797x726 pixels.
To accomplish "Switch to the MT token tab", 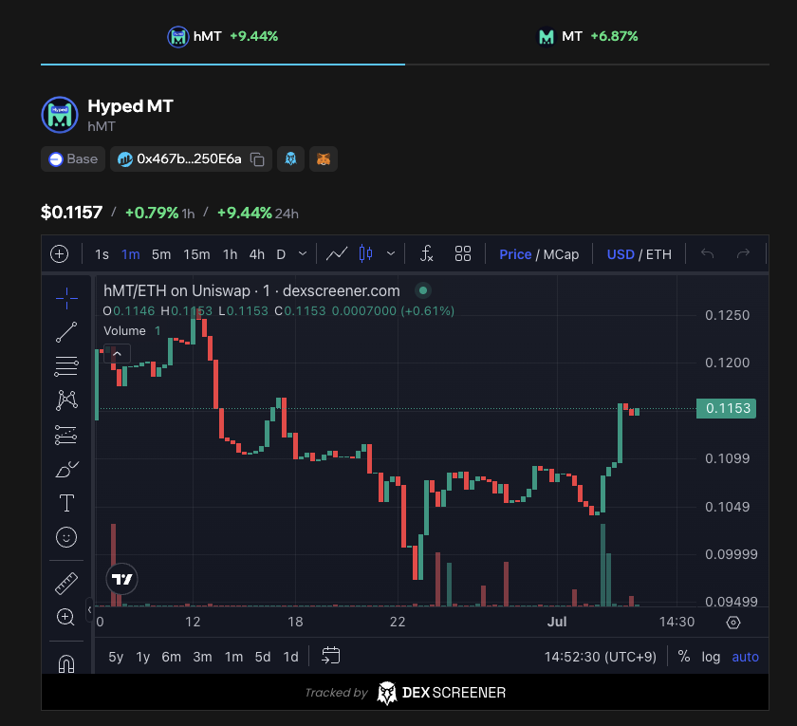I will (x=587, y=37).
